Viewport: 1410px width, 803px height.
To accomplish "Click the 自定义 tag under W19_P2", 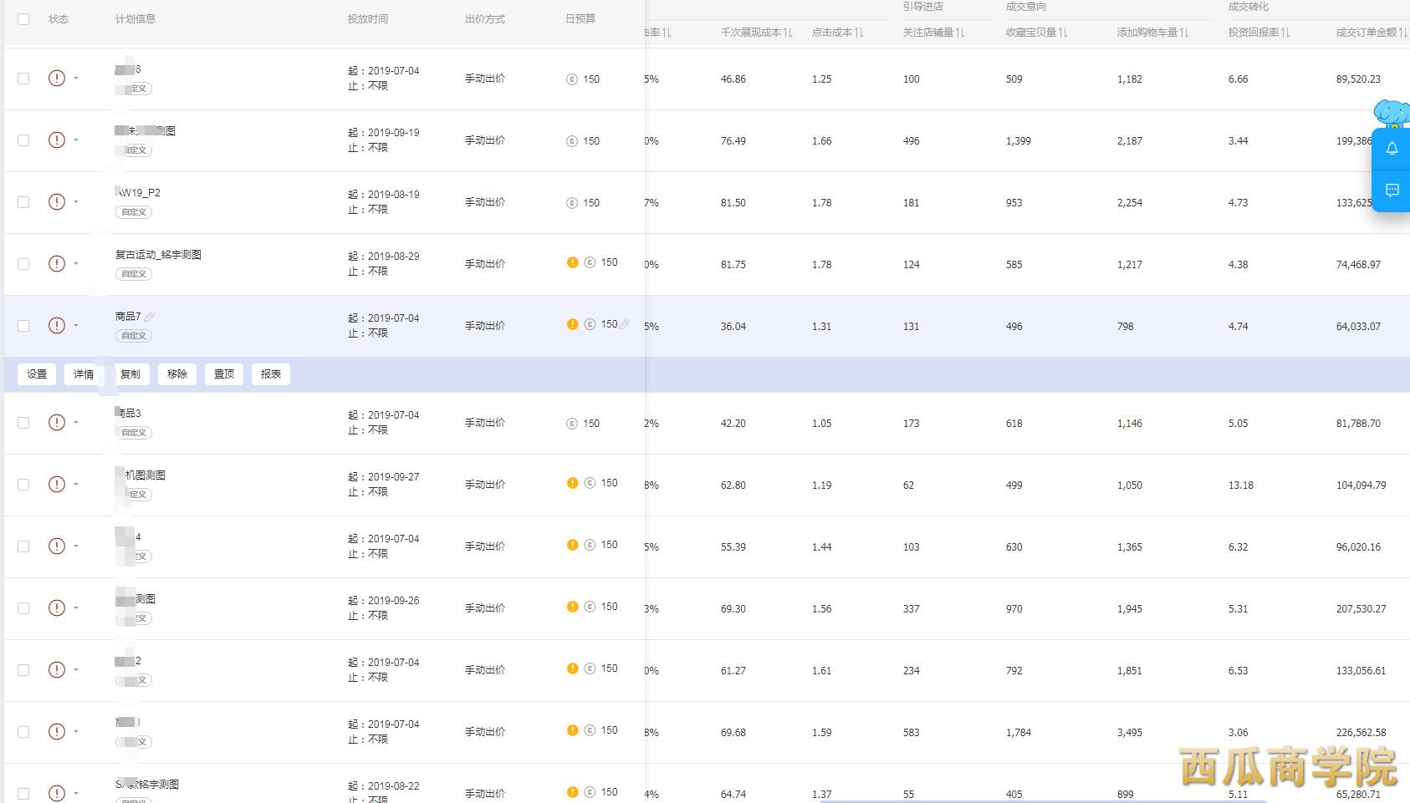I will [x=134, y=212].
